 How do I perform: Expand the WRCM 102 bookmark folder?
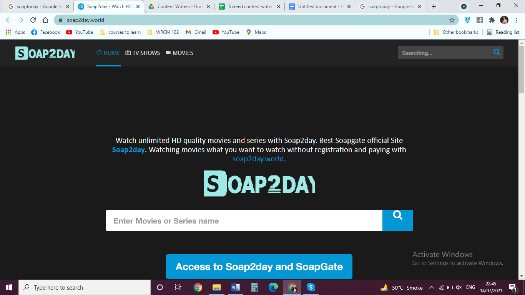click(163, 32)
